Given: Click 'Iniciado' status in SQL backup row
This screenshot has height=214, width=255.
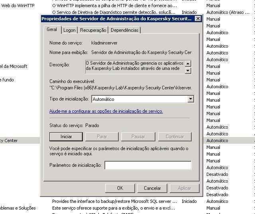Looking at the screenshot, I should click(x=189, y=201).
